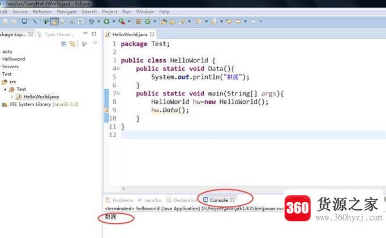The width and height of the screenshot is (386, 238).
Task: Click the Open Task folder icon
Action: point(173,22)
